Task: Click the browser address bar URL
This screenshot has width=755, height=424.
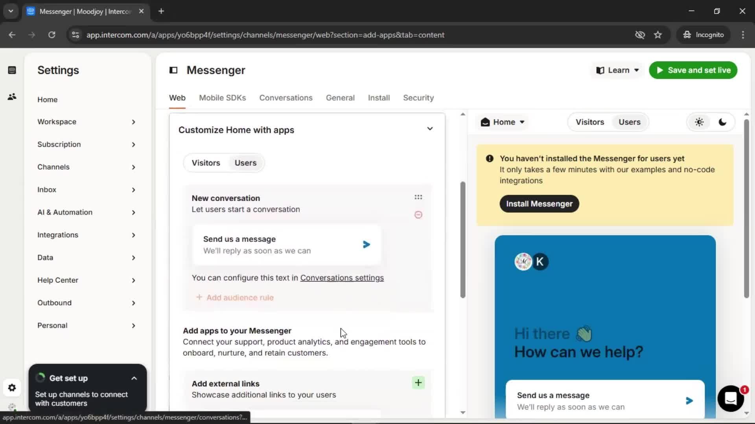Action: tap(265, 35)
